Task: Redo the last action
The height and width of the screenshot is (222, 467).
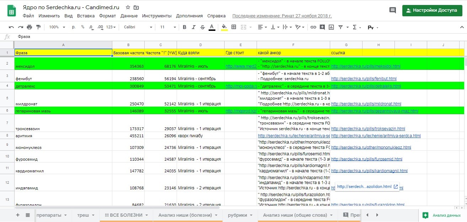Action: 20,27
